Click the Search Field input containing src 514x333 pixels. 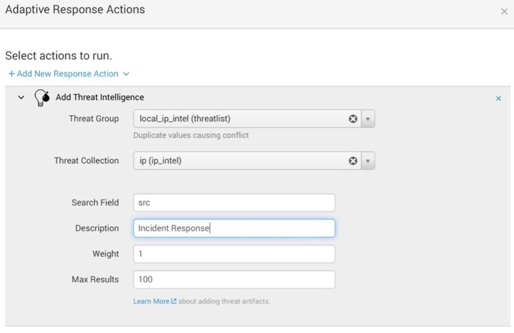pyautogui.click(x=234, y=202)
